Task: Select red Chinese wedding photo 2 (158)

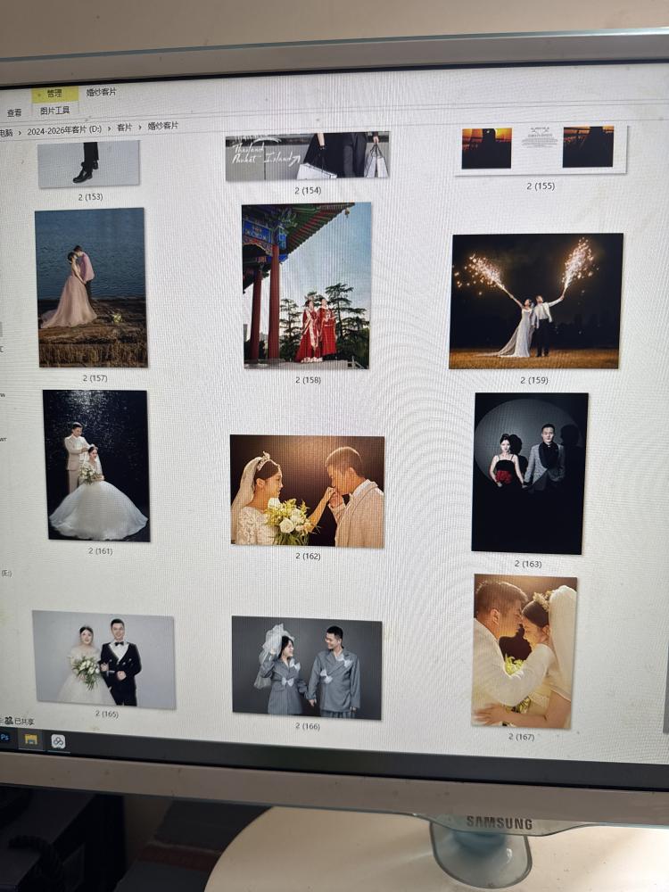Action: pyautogui.click(x=307, y=285)
